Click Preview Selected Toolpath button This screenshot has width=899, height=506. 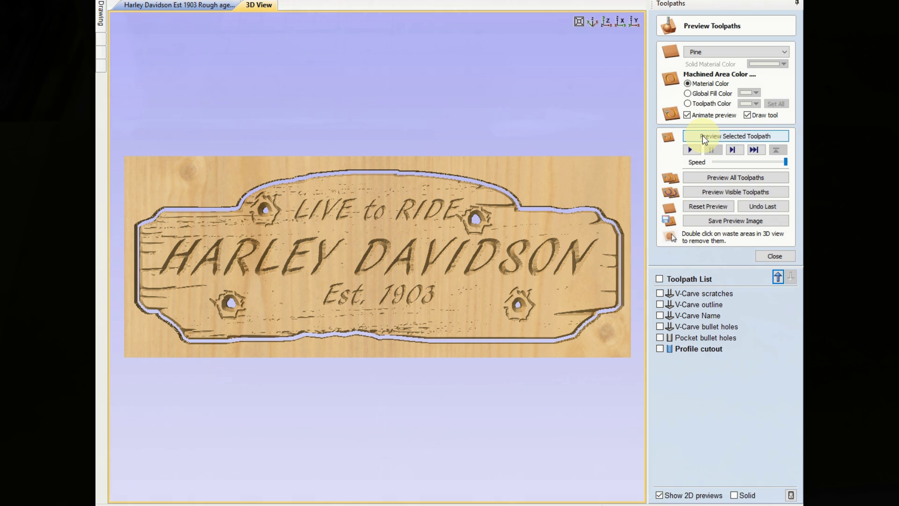736,136
